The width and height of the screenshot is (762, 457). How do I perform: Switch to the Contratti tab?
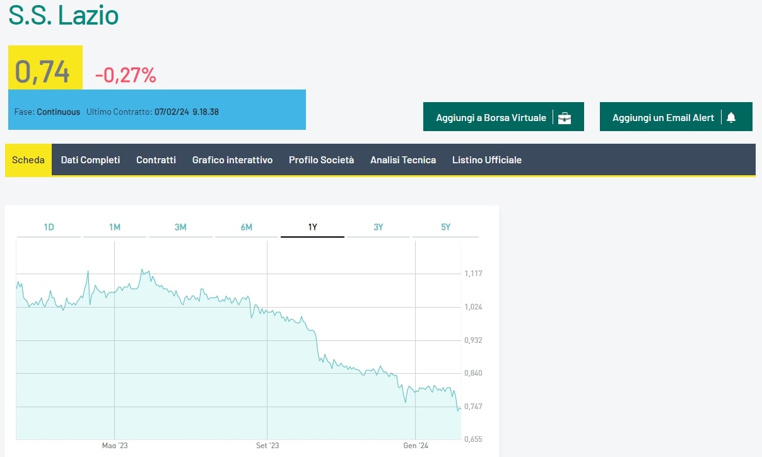pyautogui.click(x=156, y=159)
